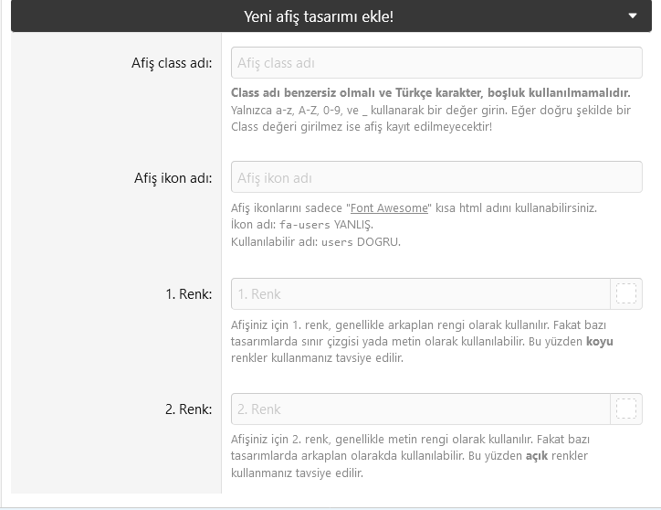The width and height of the screenshot is (661, 510).
Task: Focus the Afiş ikon adı input field
Action: click(436, 177)
